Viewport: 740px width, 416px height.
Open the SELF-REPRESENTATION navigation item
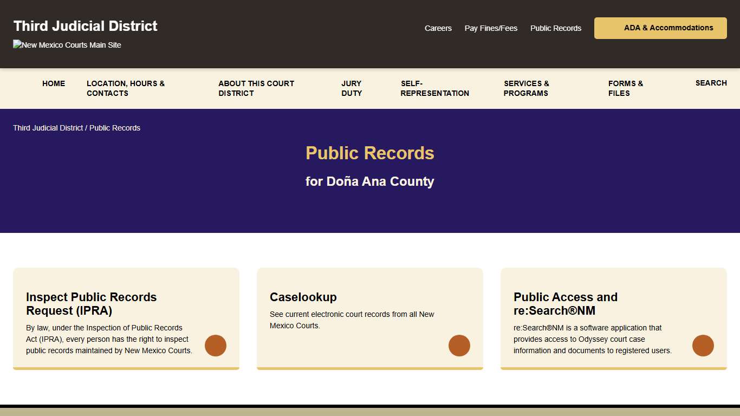pyautogui.click(x=434, y=88)
